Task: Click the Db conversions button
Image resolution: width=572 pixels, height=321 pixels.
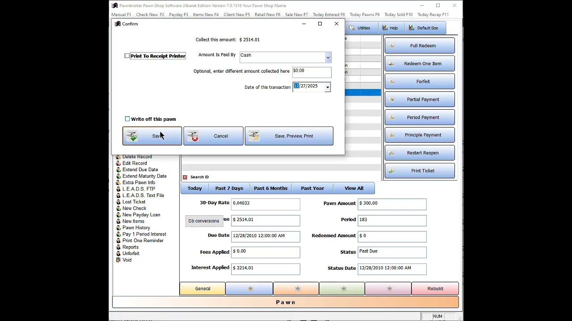Action: (x=204, y=221)
